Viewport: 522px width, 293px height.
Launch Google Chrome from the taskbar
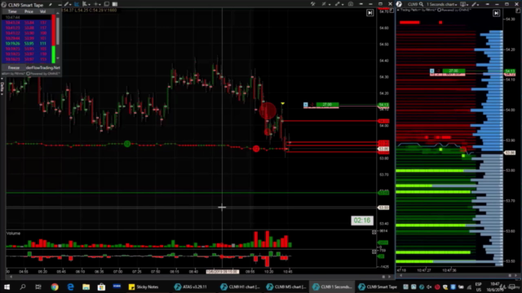(55, 286)
